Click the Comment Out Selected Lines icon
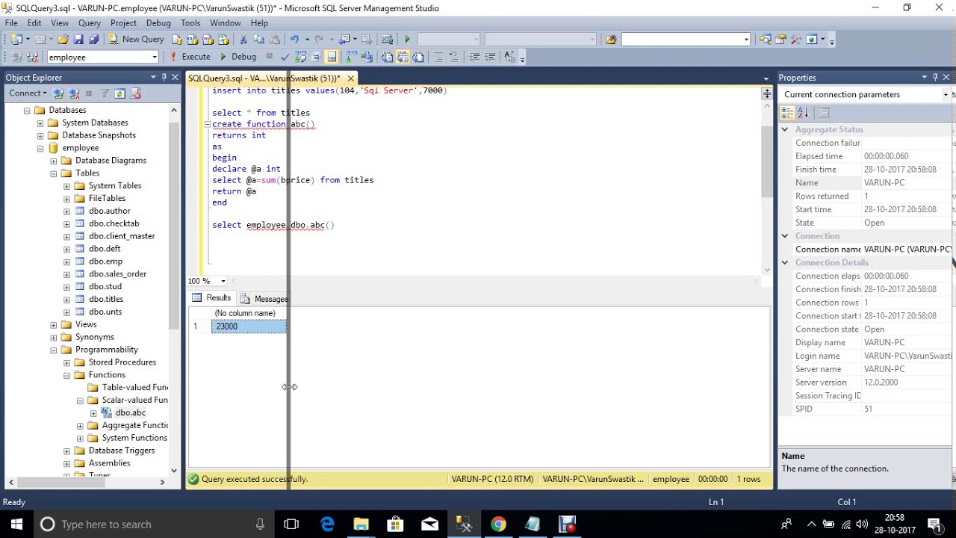The image size is (956, 538). tap(438, 57)
